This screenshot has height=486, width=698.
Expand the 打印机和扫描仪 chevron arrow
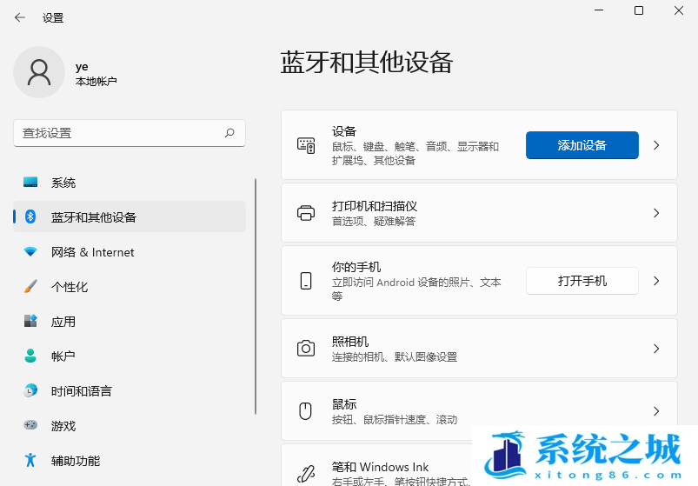pos(656,213)
